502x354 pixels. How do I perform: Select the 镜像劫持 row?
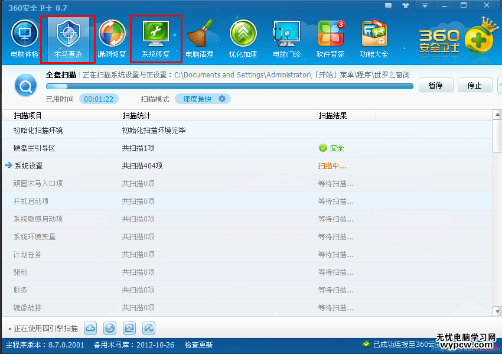tap(247, 308)
